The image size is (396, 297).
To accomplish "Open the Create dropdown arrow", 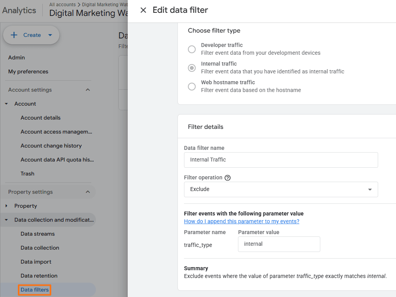I will click(x=50, y=35).
